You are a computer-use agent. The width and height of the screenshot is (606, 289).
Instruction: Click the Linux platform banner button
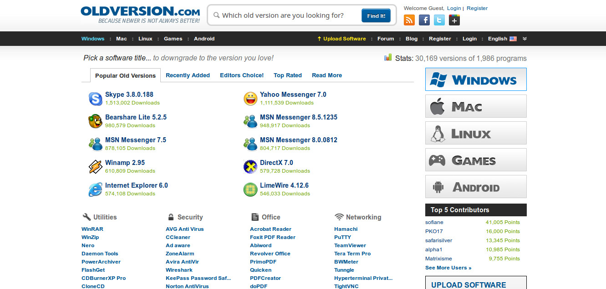476,133
